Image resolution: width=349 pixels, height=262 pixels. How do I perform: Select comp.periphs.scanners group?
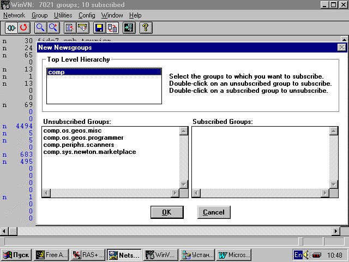79,145
